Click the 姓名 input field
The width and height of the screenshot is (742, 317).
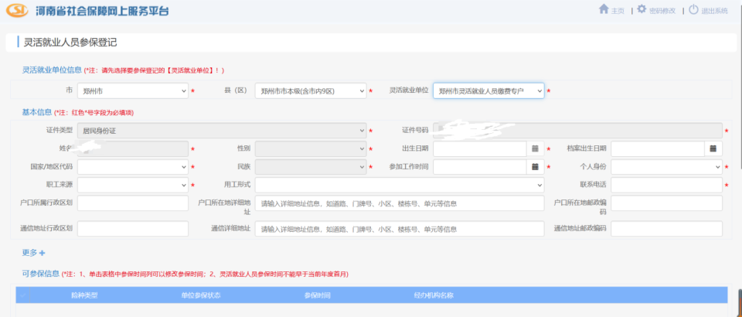coord(133,148)
